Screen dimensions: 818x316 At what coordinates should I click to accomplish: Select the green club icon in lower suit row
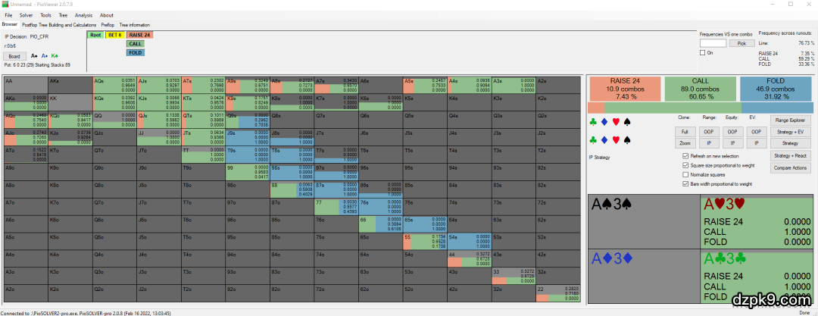tap(593, 140)
